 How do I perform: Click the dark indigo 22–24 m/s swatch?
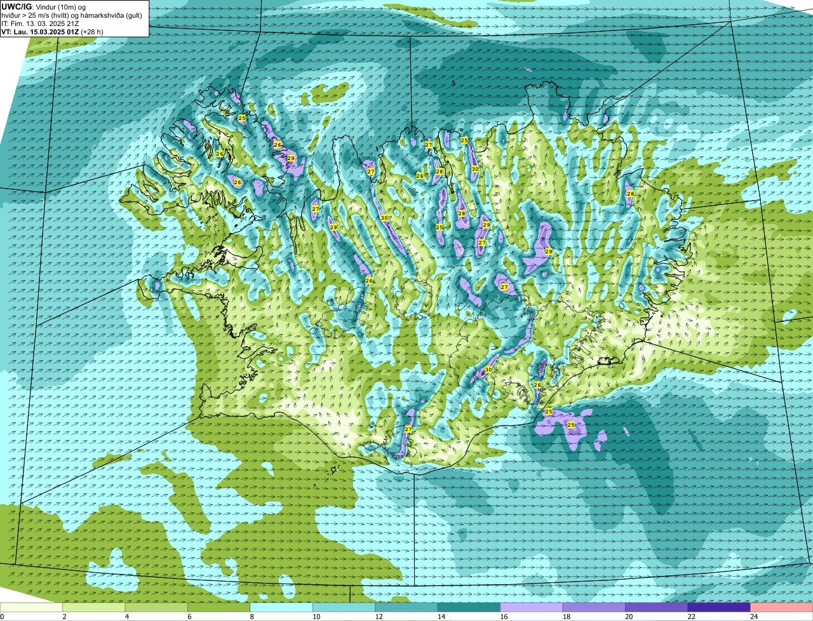(720, 608)
